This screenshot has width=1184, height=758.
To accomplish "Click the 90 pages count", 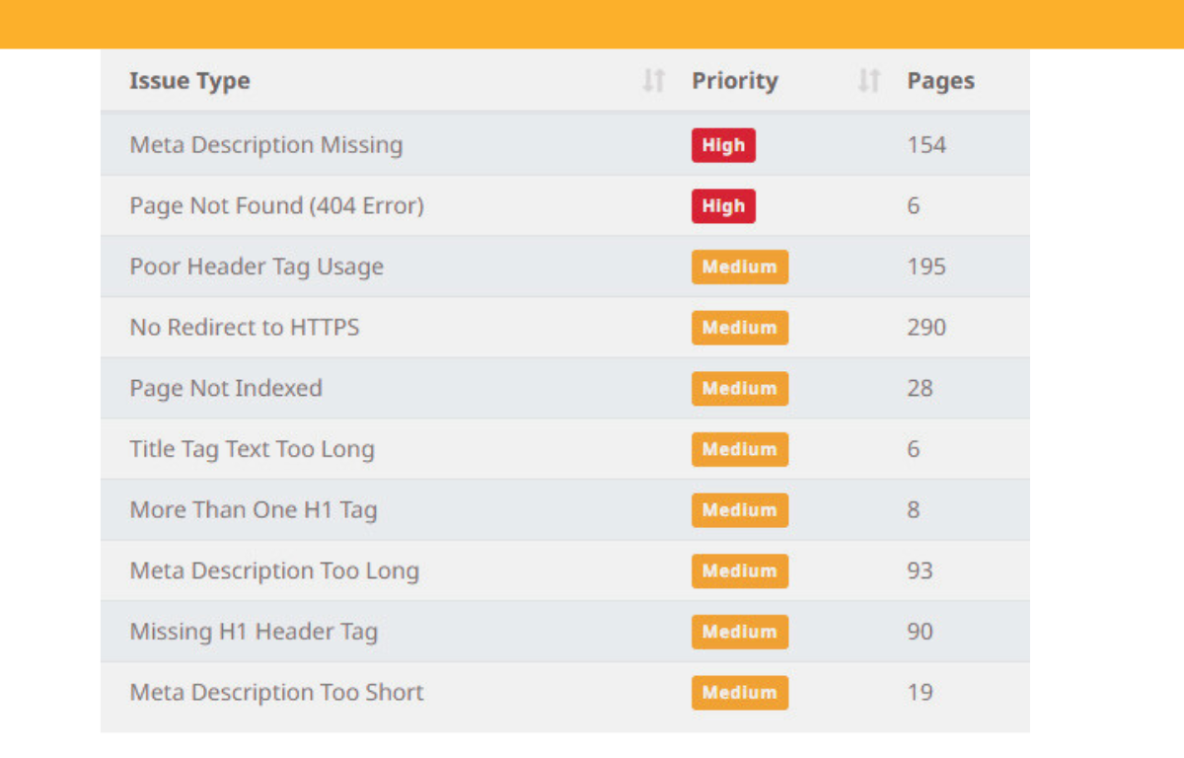I will (x=920, y=632).
